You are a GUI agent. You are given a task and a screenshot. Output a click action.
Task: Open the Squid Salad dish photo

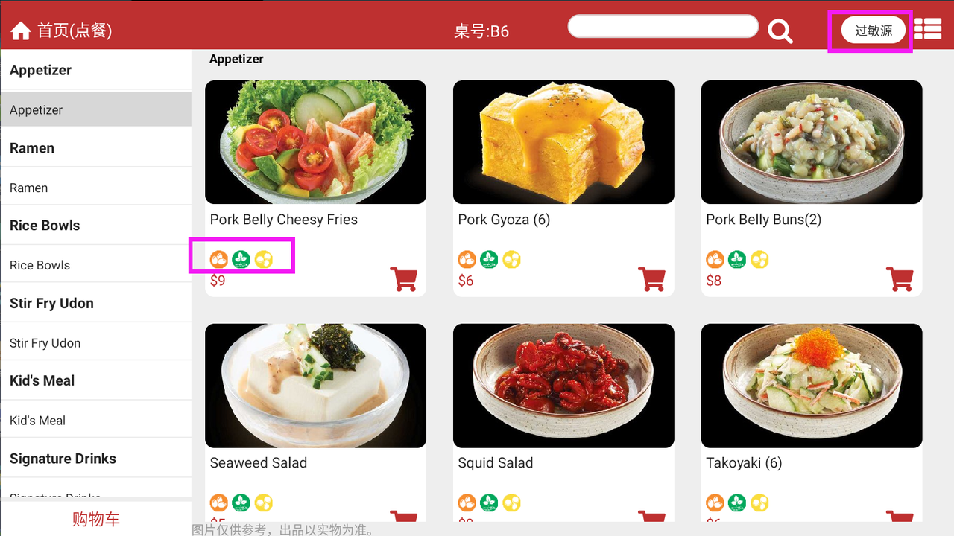click(x=563, y=386)
